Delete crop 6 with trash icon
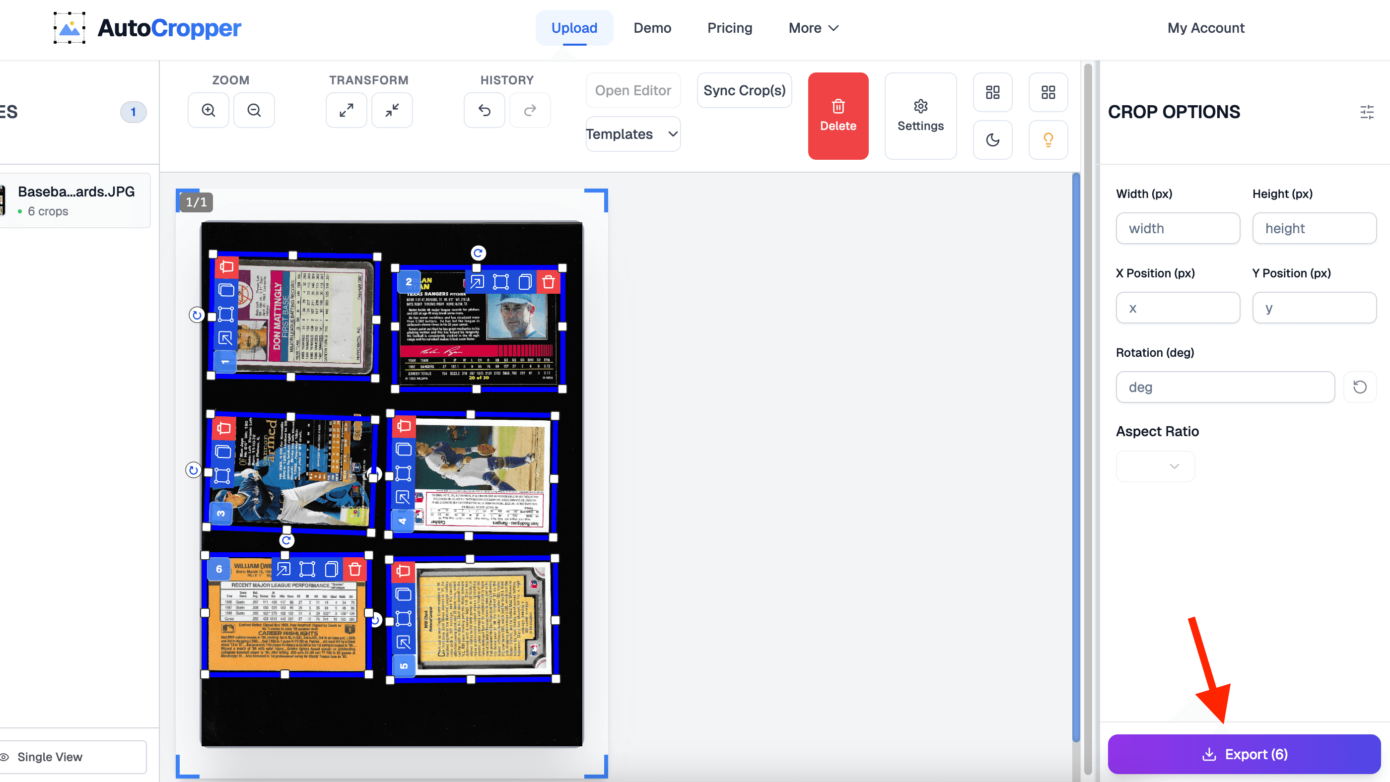 point(354,569)
